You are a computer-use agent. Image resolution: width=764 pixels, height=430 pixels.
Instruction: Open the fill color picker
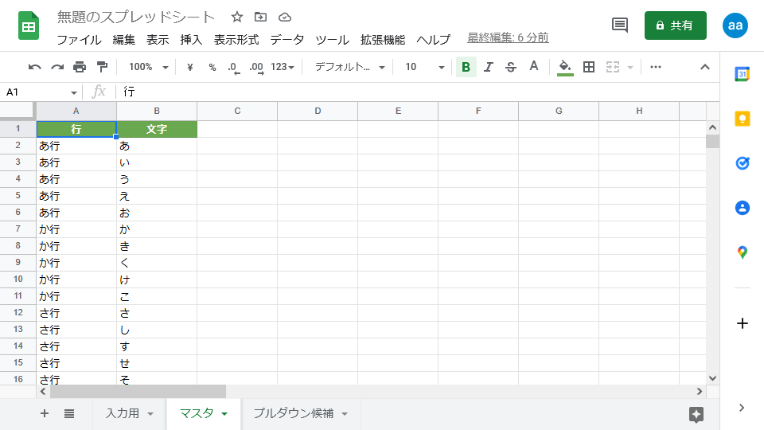point(565,67)
